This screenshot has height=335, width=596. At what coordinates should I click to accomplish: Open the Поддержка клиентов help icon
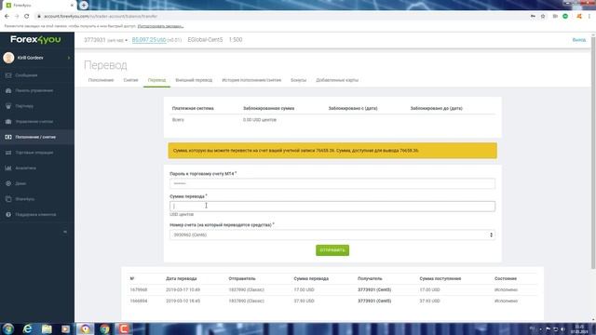point(8,215)
